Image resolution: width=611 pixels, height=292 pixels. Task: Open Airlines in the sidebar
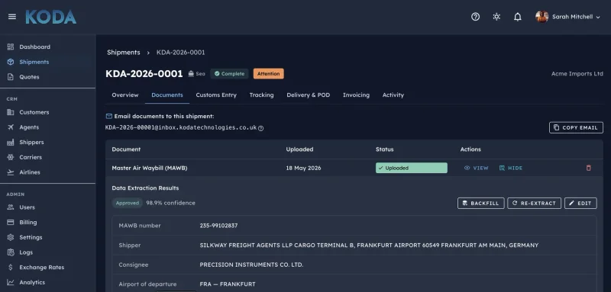click(30, 172)
